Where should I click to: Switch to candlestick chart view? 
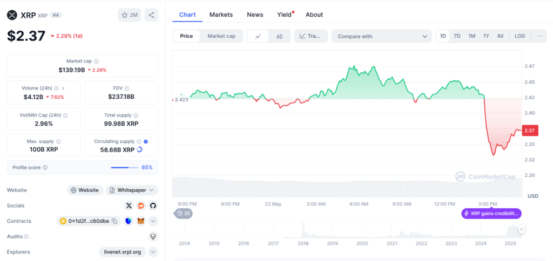[280, 36]
